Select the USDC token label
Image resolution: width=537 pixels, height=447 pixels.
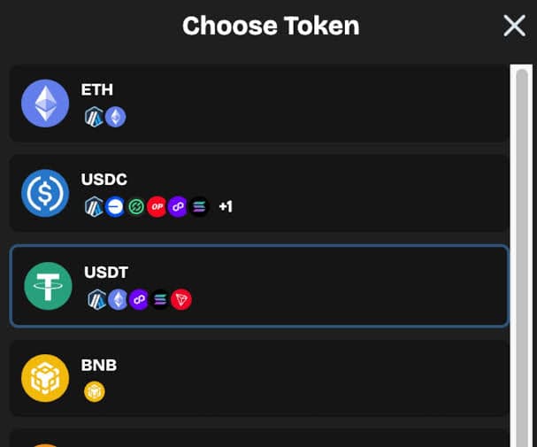[104, 180]
